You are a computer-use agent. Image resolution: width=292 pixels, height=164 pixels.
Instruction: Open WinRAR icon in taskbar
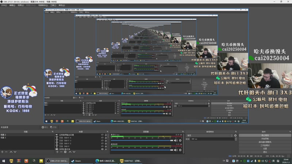[x=19, y=161]
